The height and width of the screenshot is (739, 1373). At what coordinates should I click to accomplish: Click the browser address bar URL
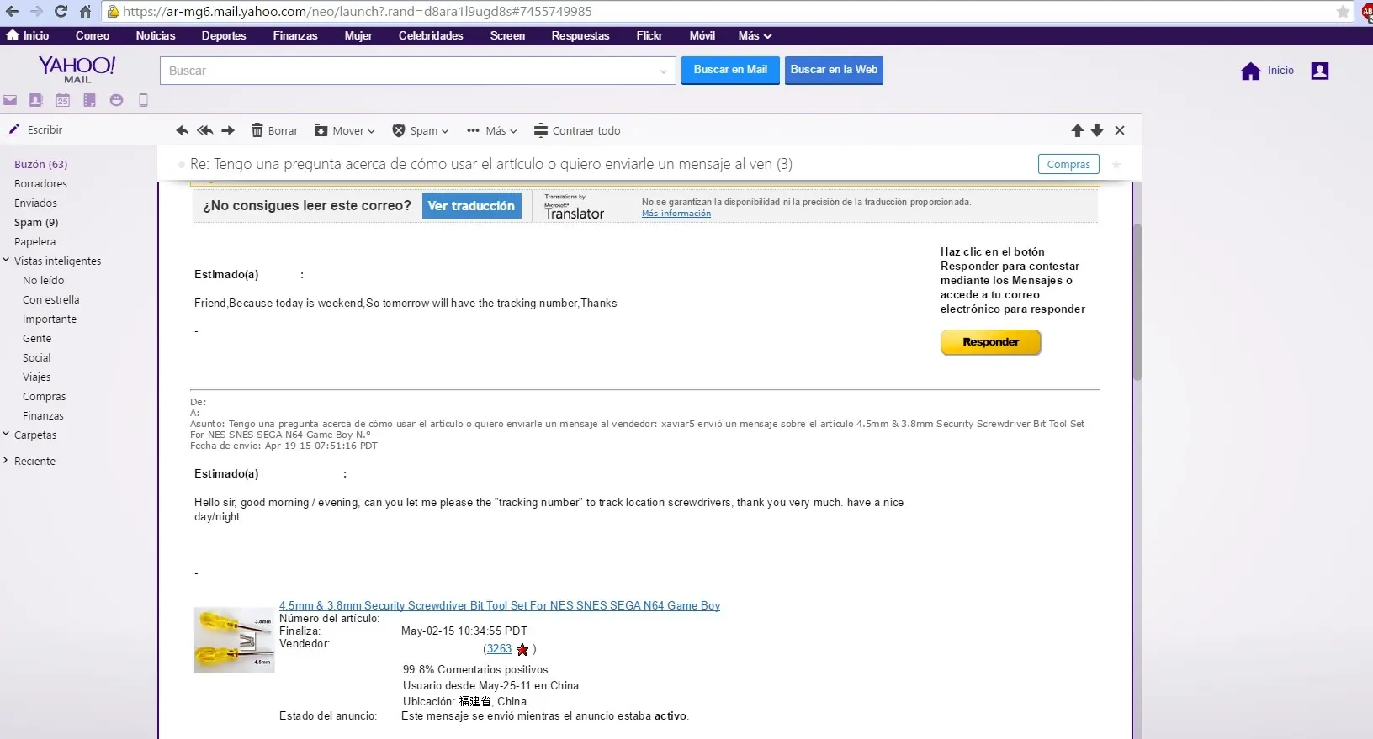tap(358, 12)
